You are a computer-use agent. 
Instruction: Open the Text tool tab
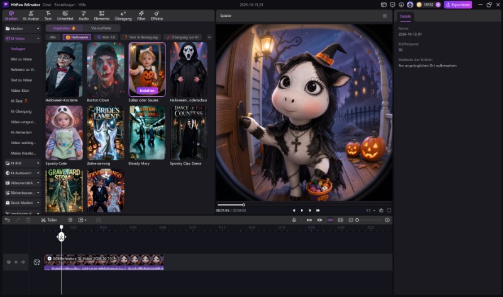(48, 15)
